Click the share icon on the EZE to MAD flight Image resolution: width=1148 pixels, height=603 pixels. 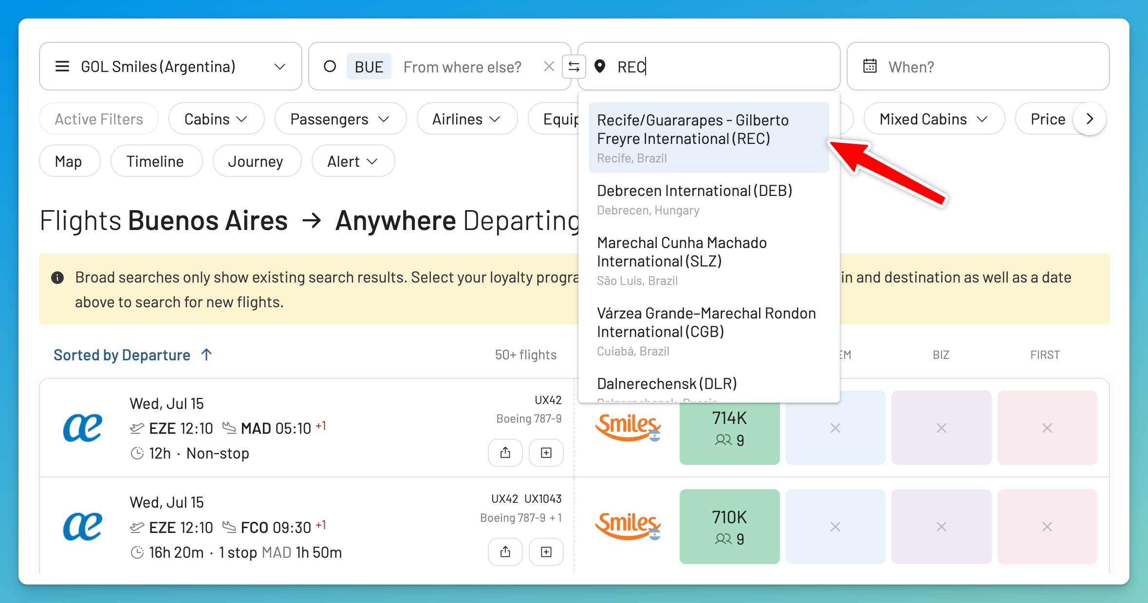point(505,453)
